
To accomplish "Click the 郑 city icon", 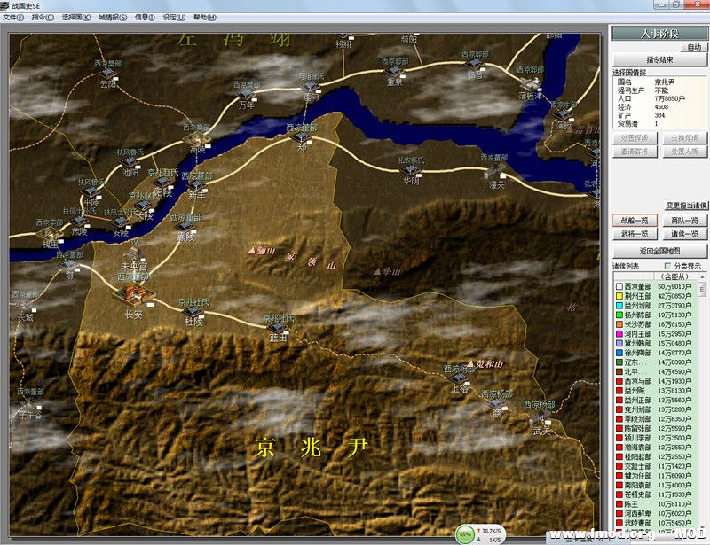I will (x=301, y=137).
